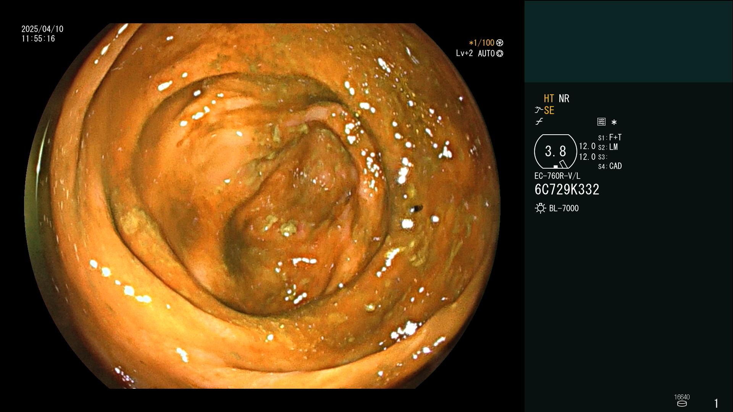Viewport: 733px width, 412px height.
Task: Click the S2: LM switch assignment
Action: pos(608,147)
